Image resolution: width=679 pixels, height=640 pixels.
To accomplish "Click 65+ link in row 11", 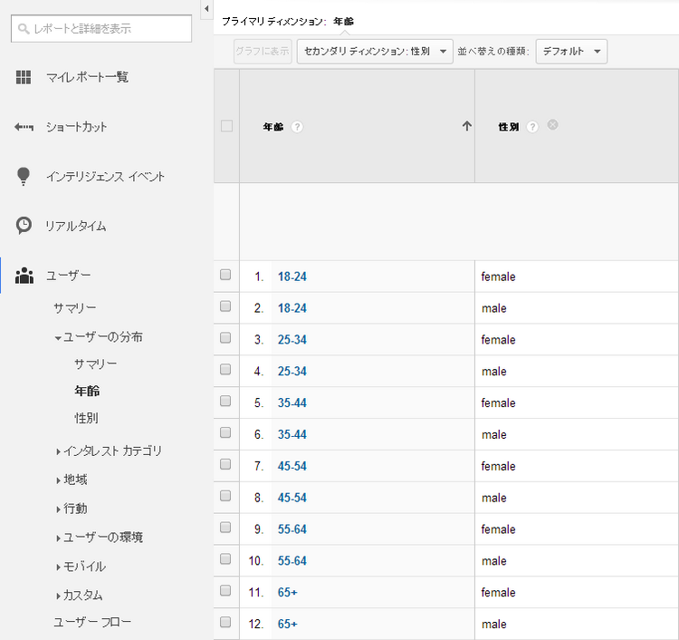I will (288, 592).
